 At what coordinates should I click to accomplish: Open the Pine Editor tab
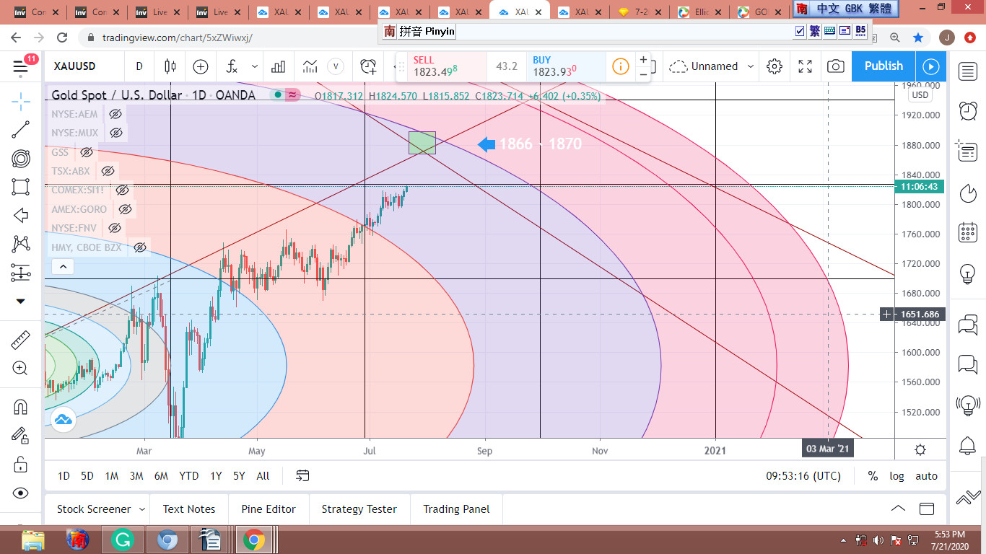tap(269, 509)
